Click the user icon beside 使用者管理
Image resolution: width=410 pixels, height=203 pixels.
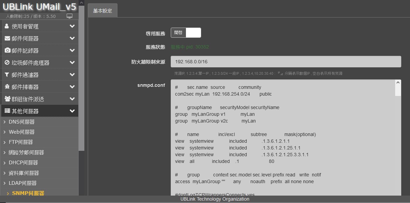point(7,26)
